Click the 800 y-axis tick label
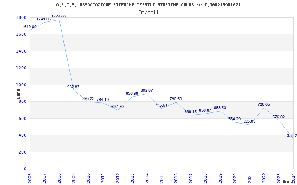Screen dimensions: 297x185 click(23, 102)
